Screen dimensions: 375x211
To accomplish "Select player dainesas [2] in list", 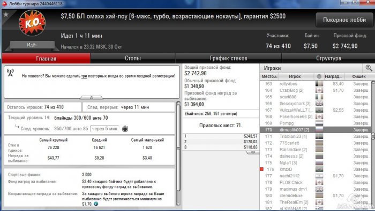I will pos(291,156).
